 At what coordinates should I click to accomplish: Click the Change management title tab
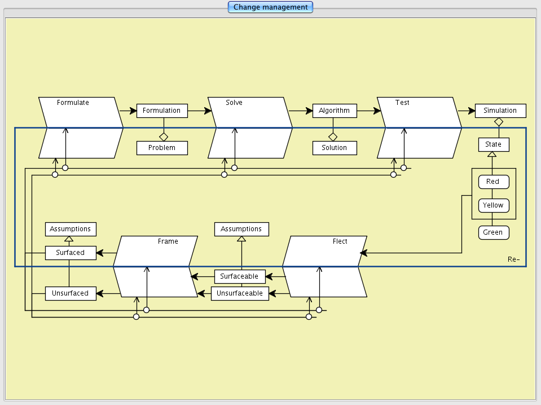click(x=270, y=7)
